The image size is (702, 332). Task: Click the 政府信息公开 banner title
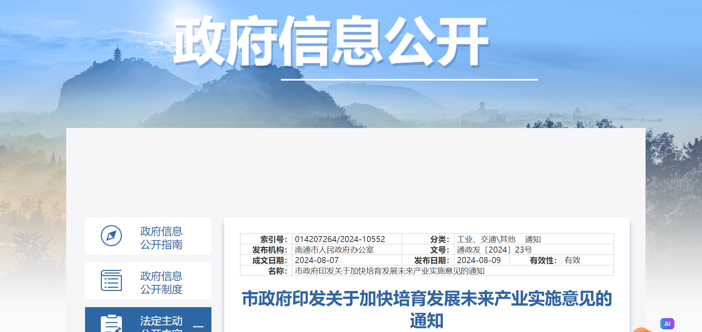[x=331, y=41]
